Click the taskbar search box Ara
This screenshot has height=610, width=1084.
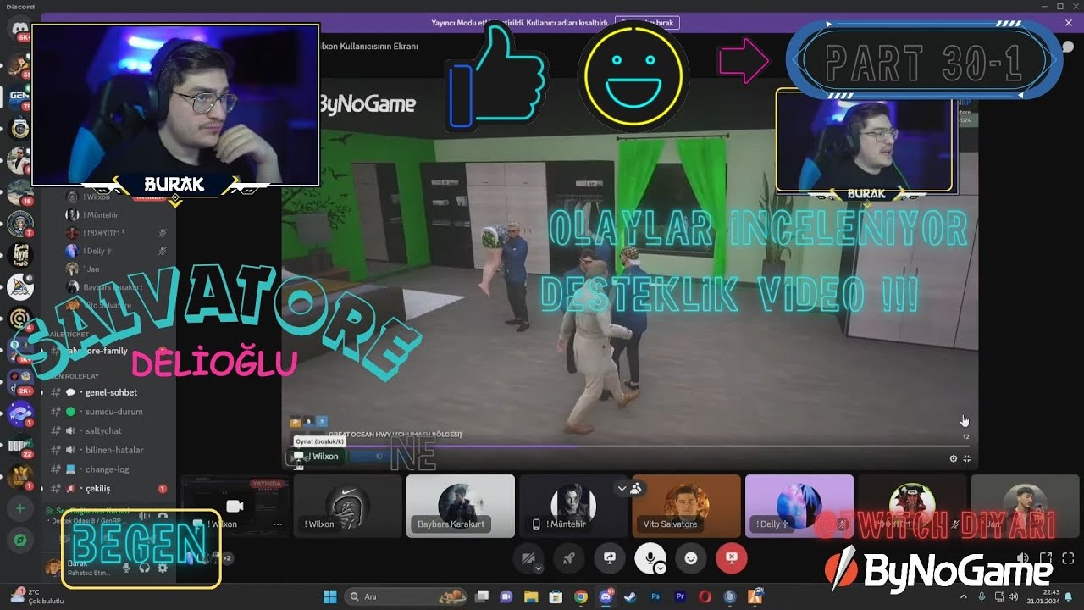(404, 596)
